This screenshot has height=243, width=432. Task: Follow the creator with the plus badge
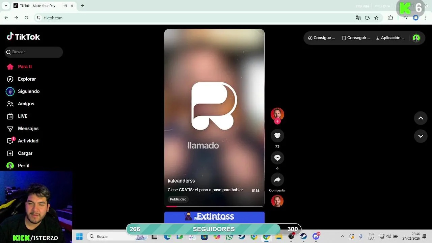[277, 122]
